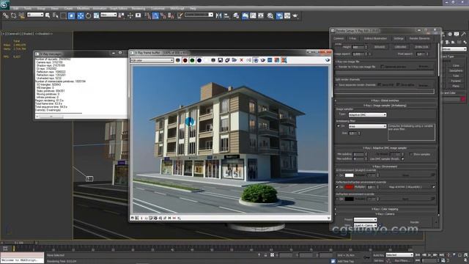The width and height of the screenshot is (469, 264).
Task: Activate the Select and Move tool
Action: (81, 15)
